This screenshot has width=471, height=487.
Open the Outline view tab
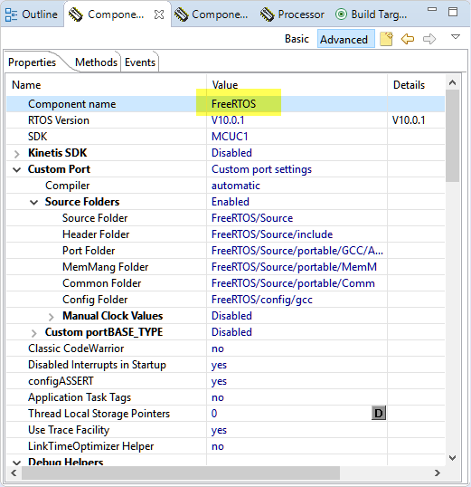click(31, 14)
